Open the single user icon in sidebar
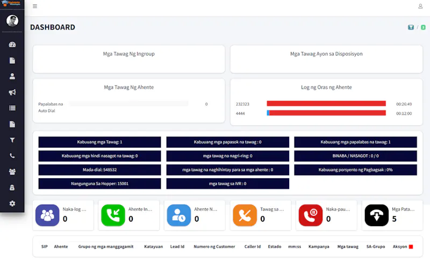430x268 pixels. pos(12,76)
